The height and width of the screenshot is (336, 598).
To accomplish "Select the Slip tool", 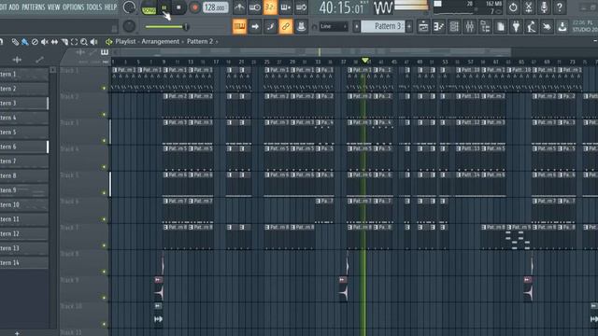I will pos(54,42).
